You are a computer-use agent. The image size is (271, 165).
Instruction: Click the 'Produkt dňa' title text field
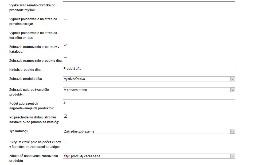(x=149, y=69)
